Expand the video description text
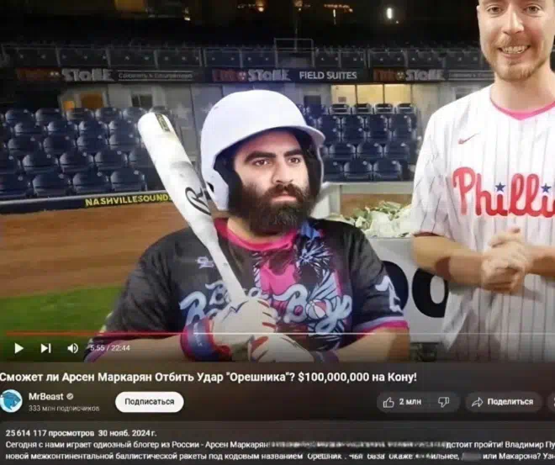 click(x=277, y=449)
